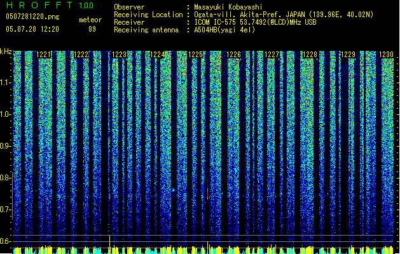Click the time marker 1229
400x254 pixels.
pos(348,55)
